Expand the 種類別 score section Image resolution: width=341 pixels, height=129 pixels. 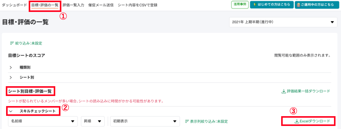11,67
